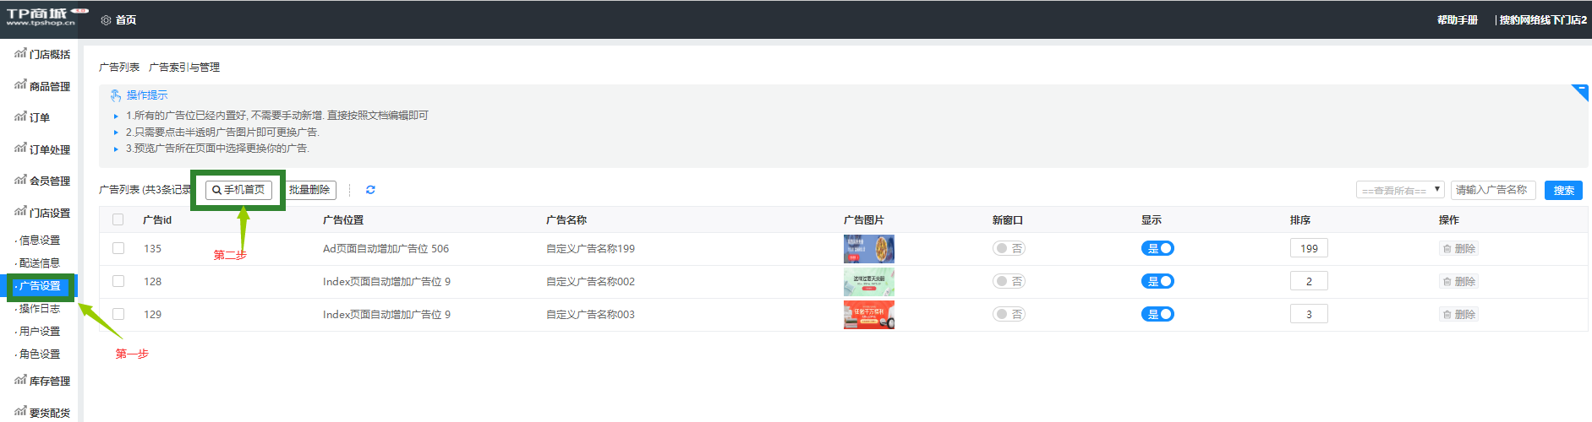Image resolution: width=1592 pixels, height=422 pixels.
Task: Click the blue 搜索 button
Action: pos(1562,191)
